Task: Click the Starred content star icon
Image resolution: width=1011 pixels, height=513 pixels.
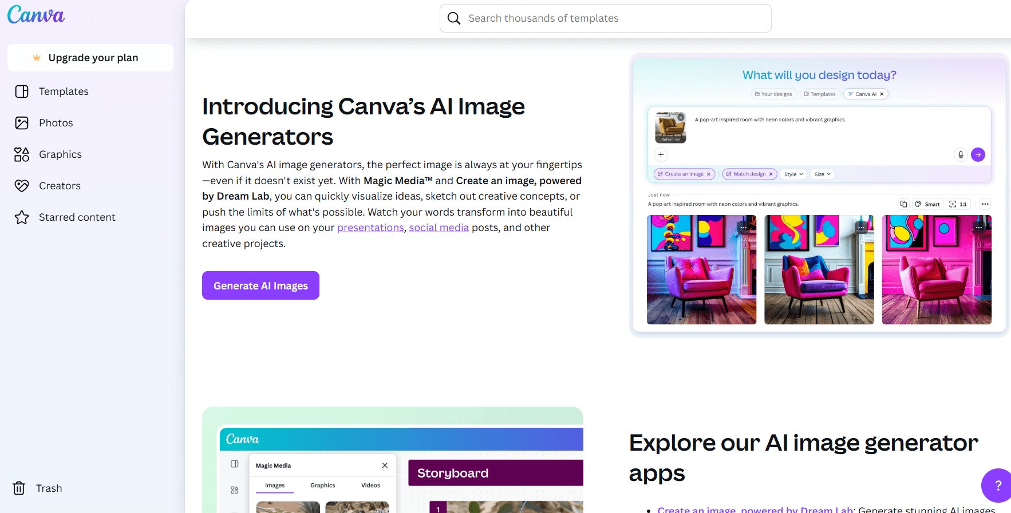Action: tap(22, 217)
